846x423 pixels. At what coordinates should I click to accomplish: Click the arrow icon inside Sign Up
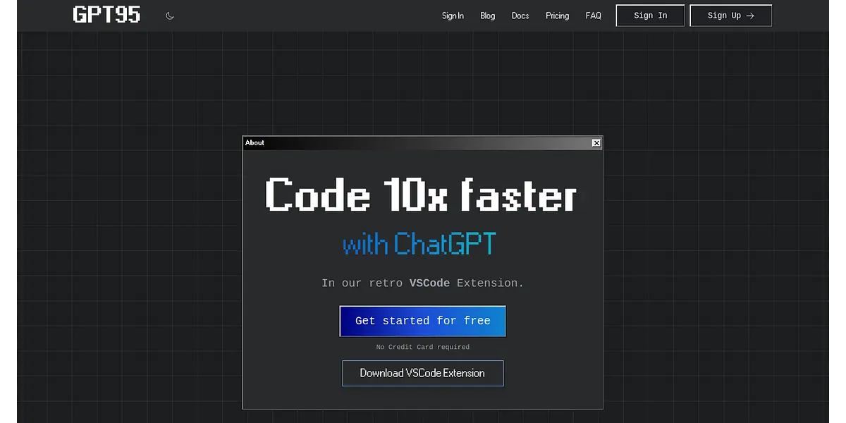(750, 16)
